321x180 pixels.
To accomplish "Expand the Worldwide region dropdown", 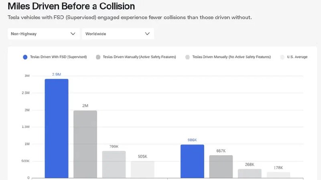I will (117, 34).
